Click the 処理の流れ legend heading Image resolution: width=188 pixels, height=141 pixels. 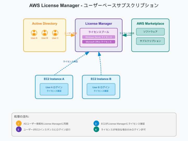[22, 116]
